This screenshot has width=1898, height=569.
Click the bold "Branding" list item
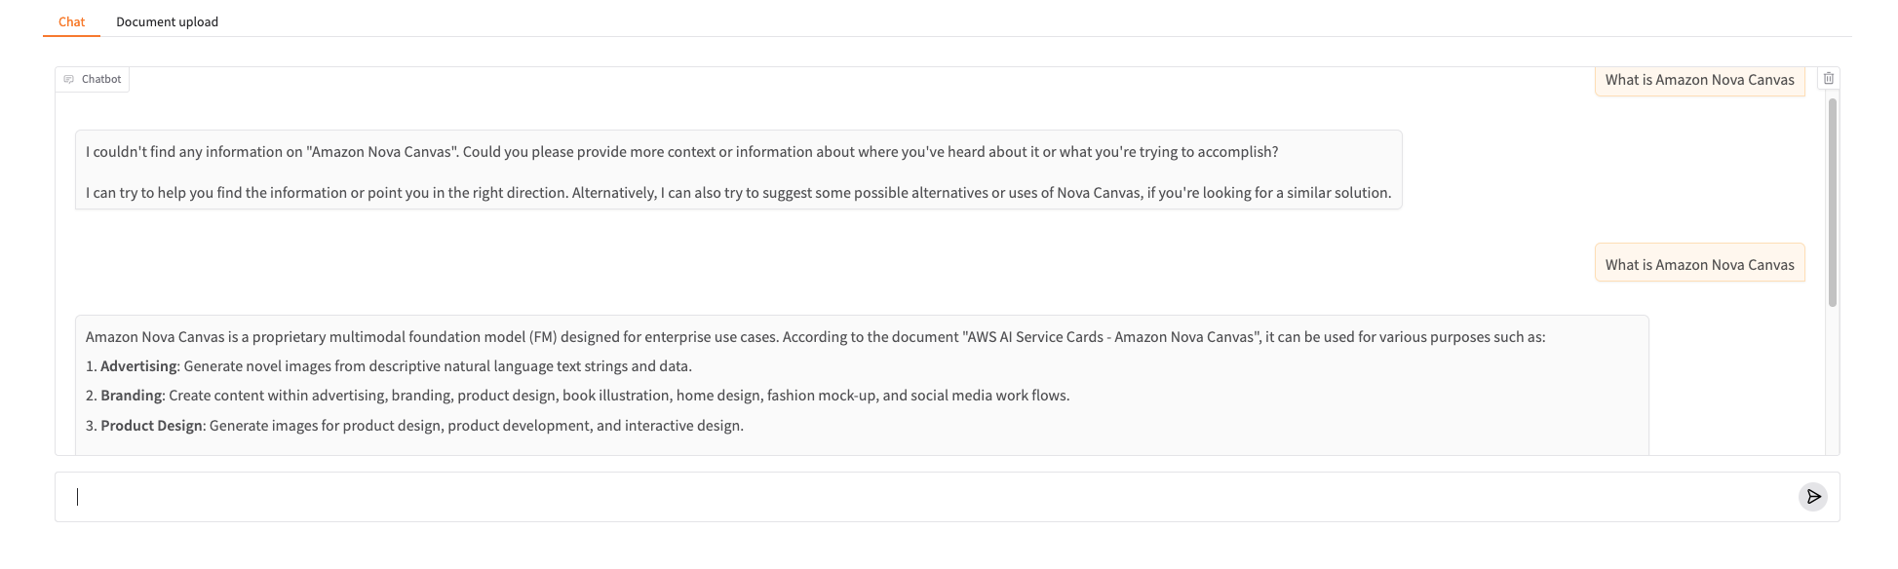coord(131,396)
